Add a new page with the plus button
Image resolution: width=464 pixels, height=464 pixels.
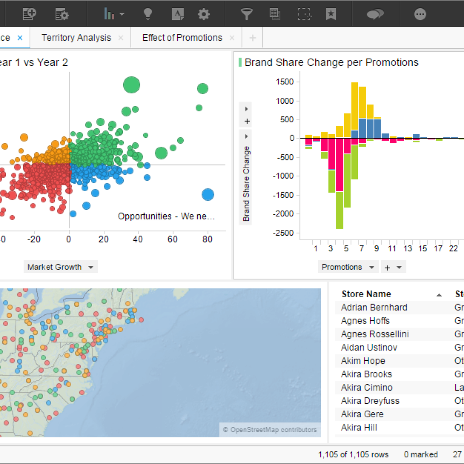pos(252,38)
